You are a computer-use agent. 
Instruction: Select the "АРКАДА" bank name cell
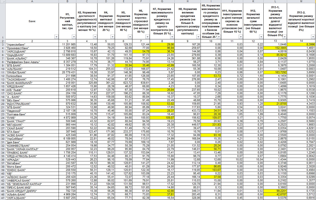[x=32, y=159]
